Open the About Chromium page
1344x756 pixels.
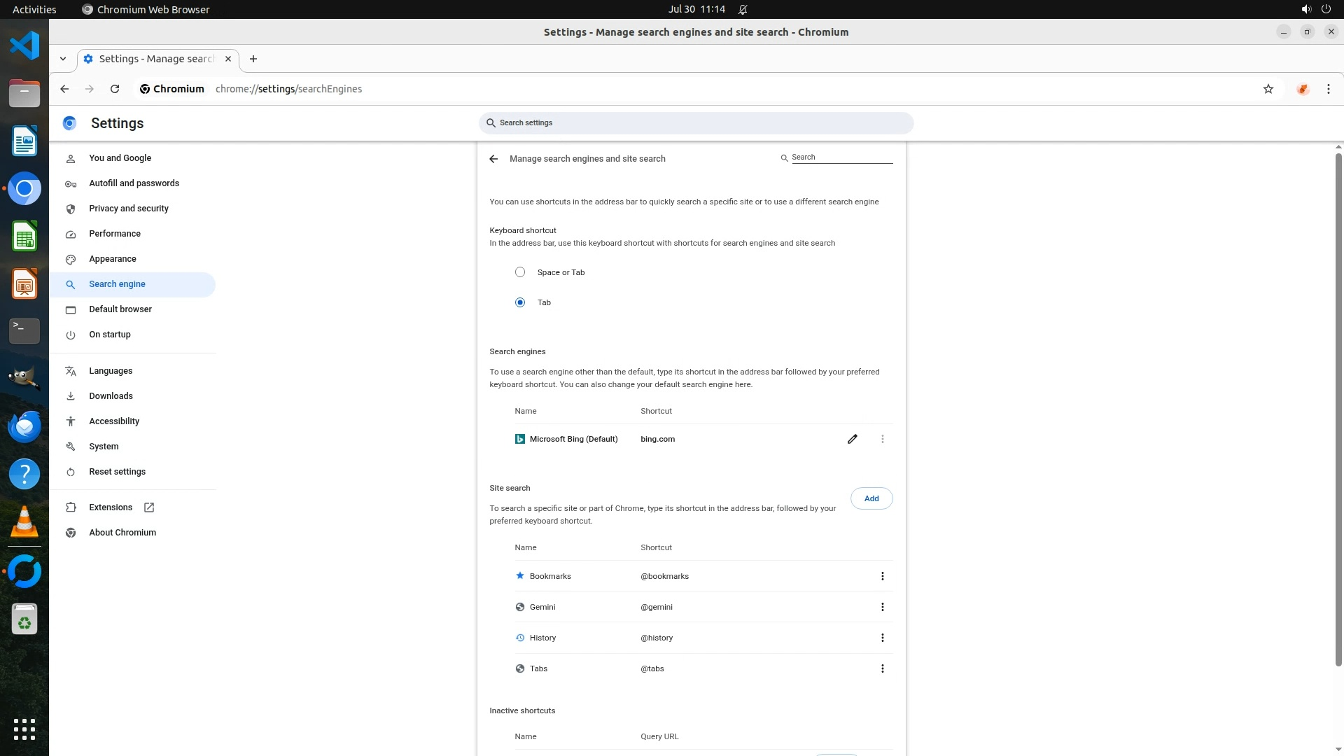pyautogui.click(x=122, y=533)
